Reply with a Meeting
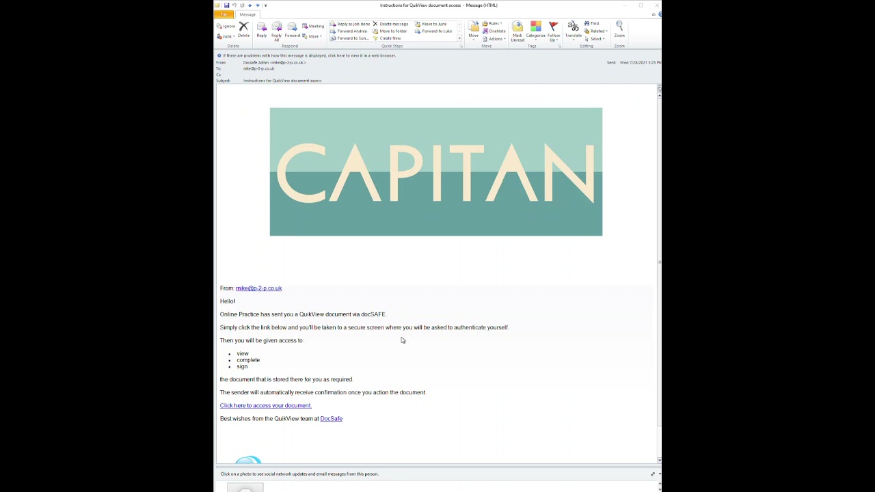 coord(313,26)
